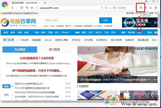Click hot keyword 锤子T2
The image size is (161, 108).
[68, 26]
